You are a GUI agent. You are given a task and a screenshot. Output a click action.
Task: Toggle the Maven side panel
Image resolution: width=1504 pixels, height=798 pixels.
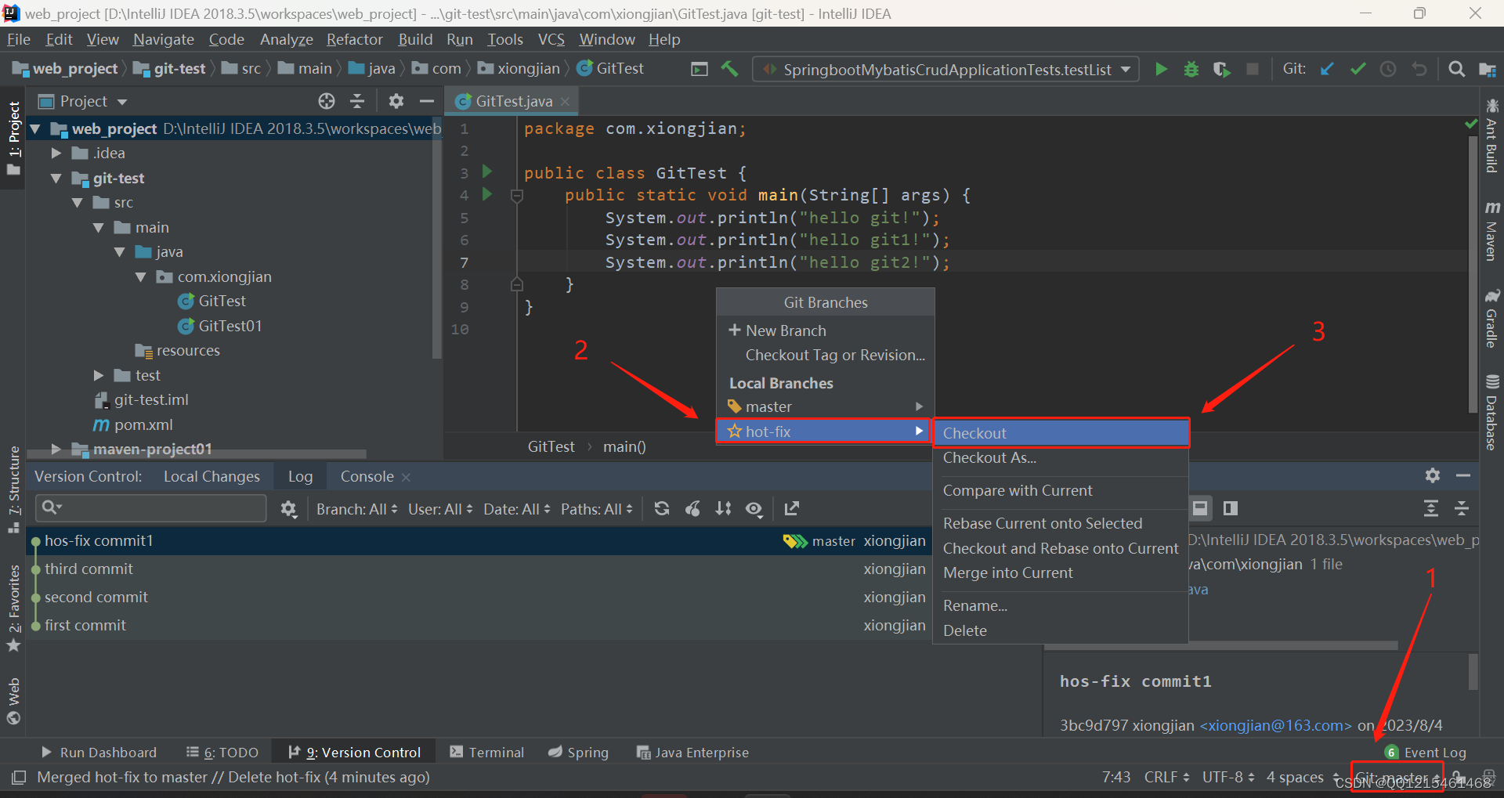click(1491, 232)
